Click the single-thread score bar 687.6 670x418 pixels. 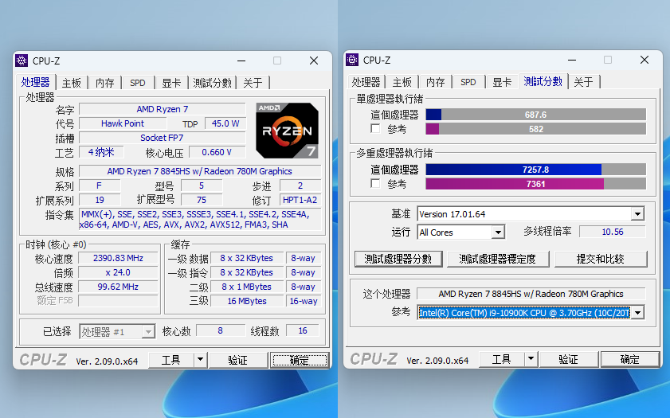click(x=536, y=115)
